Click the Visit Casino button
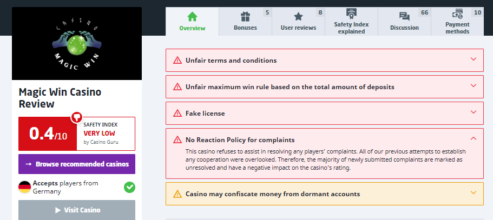The image size is (493, 220). point(76,210)
